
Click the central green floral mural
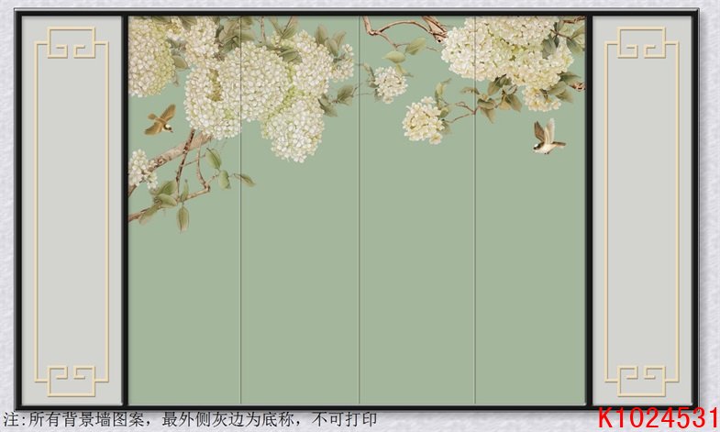357,211
